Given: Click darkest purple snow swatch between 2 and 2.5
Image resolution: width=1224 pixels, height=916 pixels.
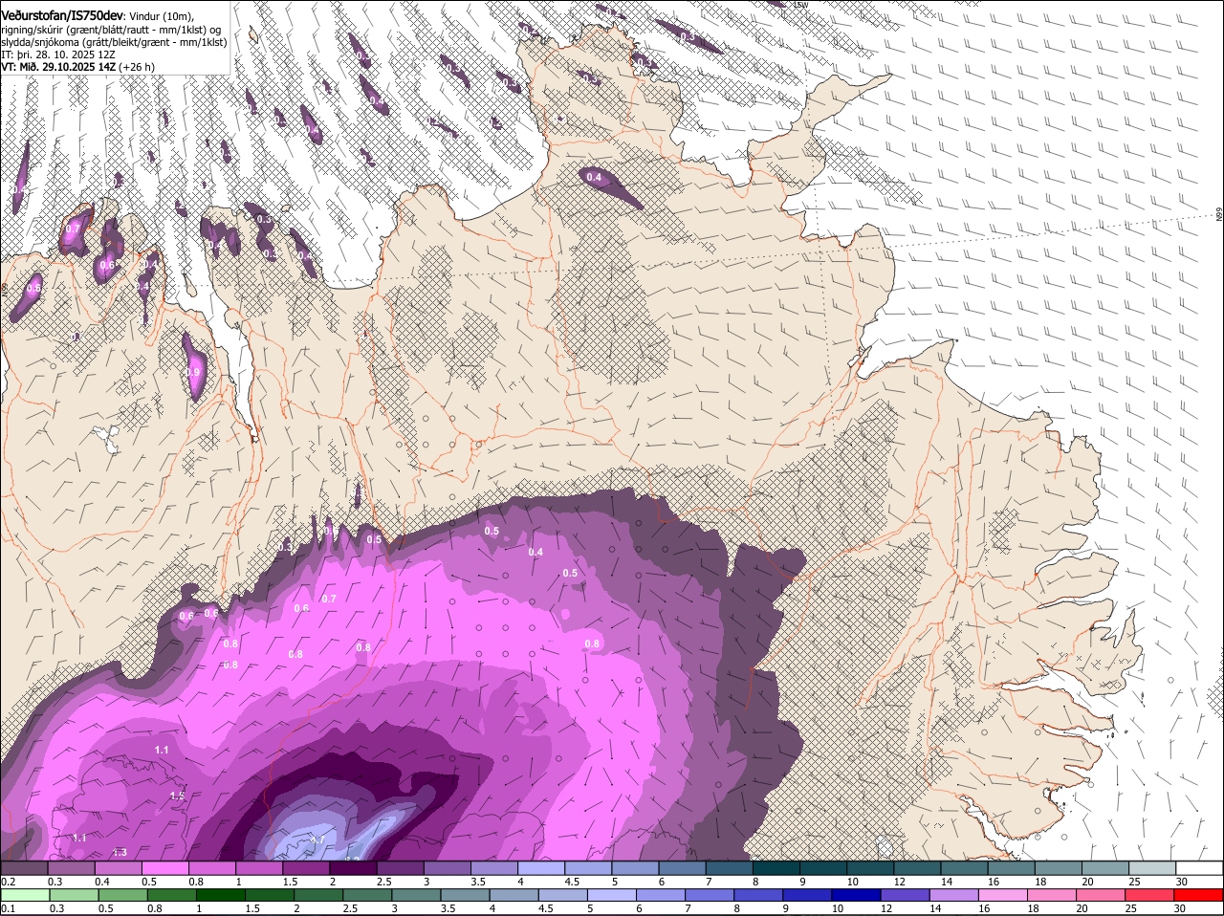Looking at the screenshot, I should point(353,867).
